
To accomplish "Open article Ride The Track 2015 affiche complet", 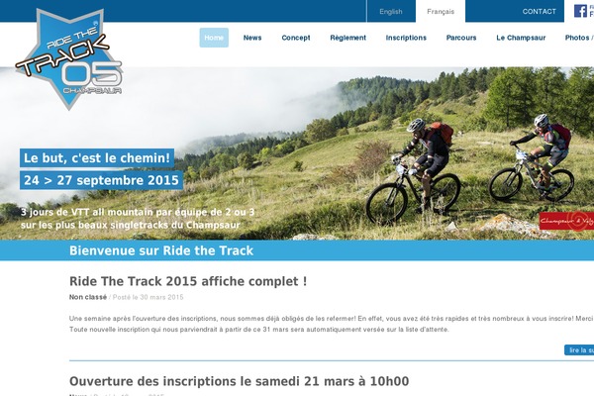I will [188, 281].
